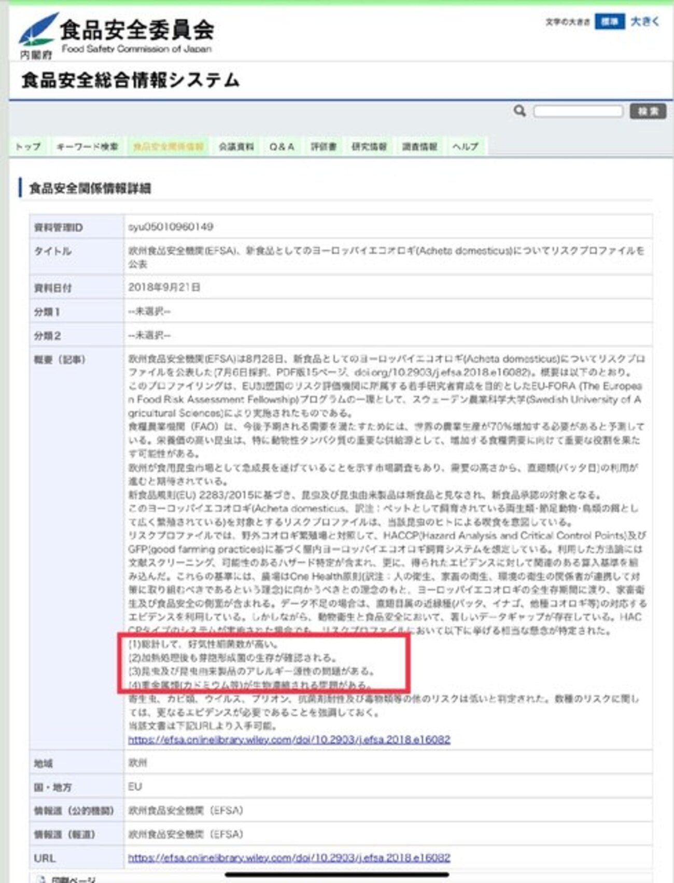
Task: Click the 食品安全総合情報システム site title
Action: (130, 80)
